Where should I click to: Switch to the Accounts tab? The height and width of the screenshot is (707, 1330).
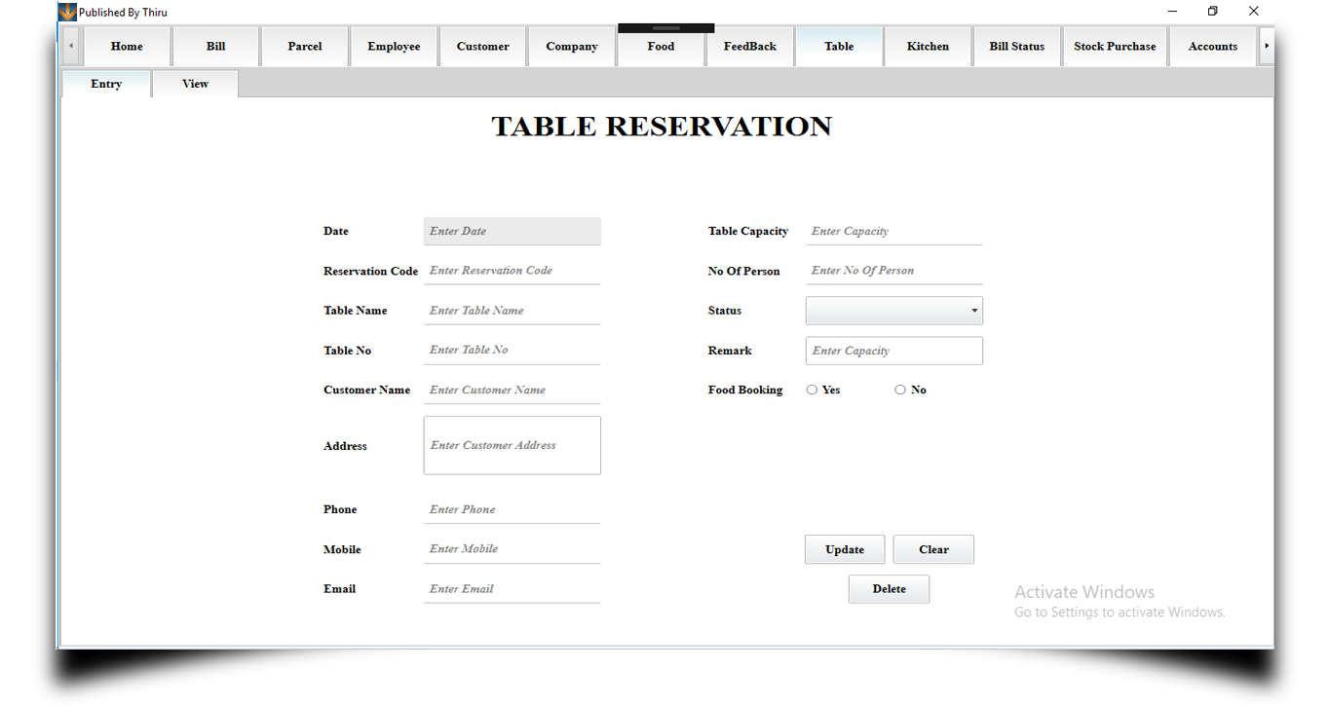click(x=1212, y=47)
